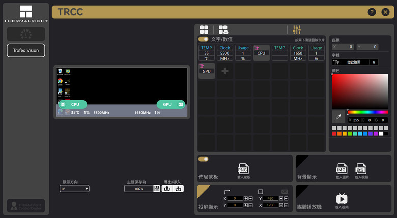
Task: Select the Clock 1650 MHz card
Action: [x=298, y=53]
